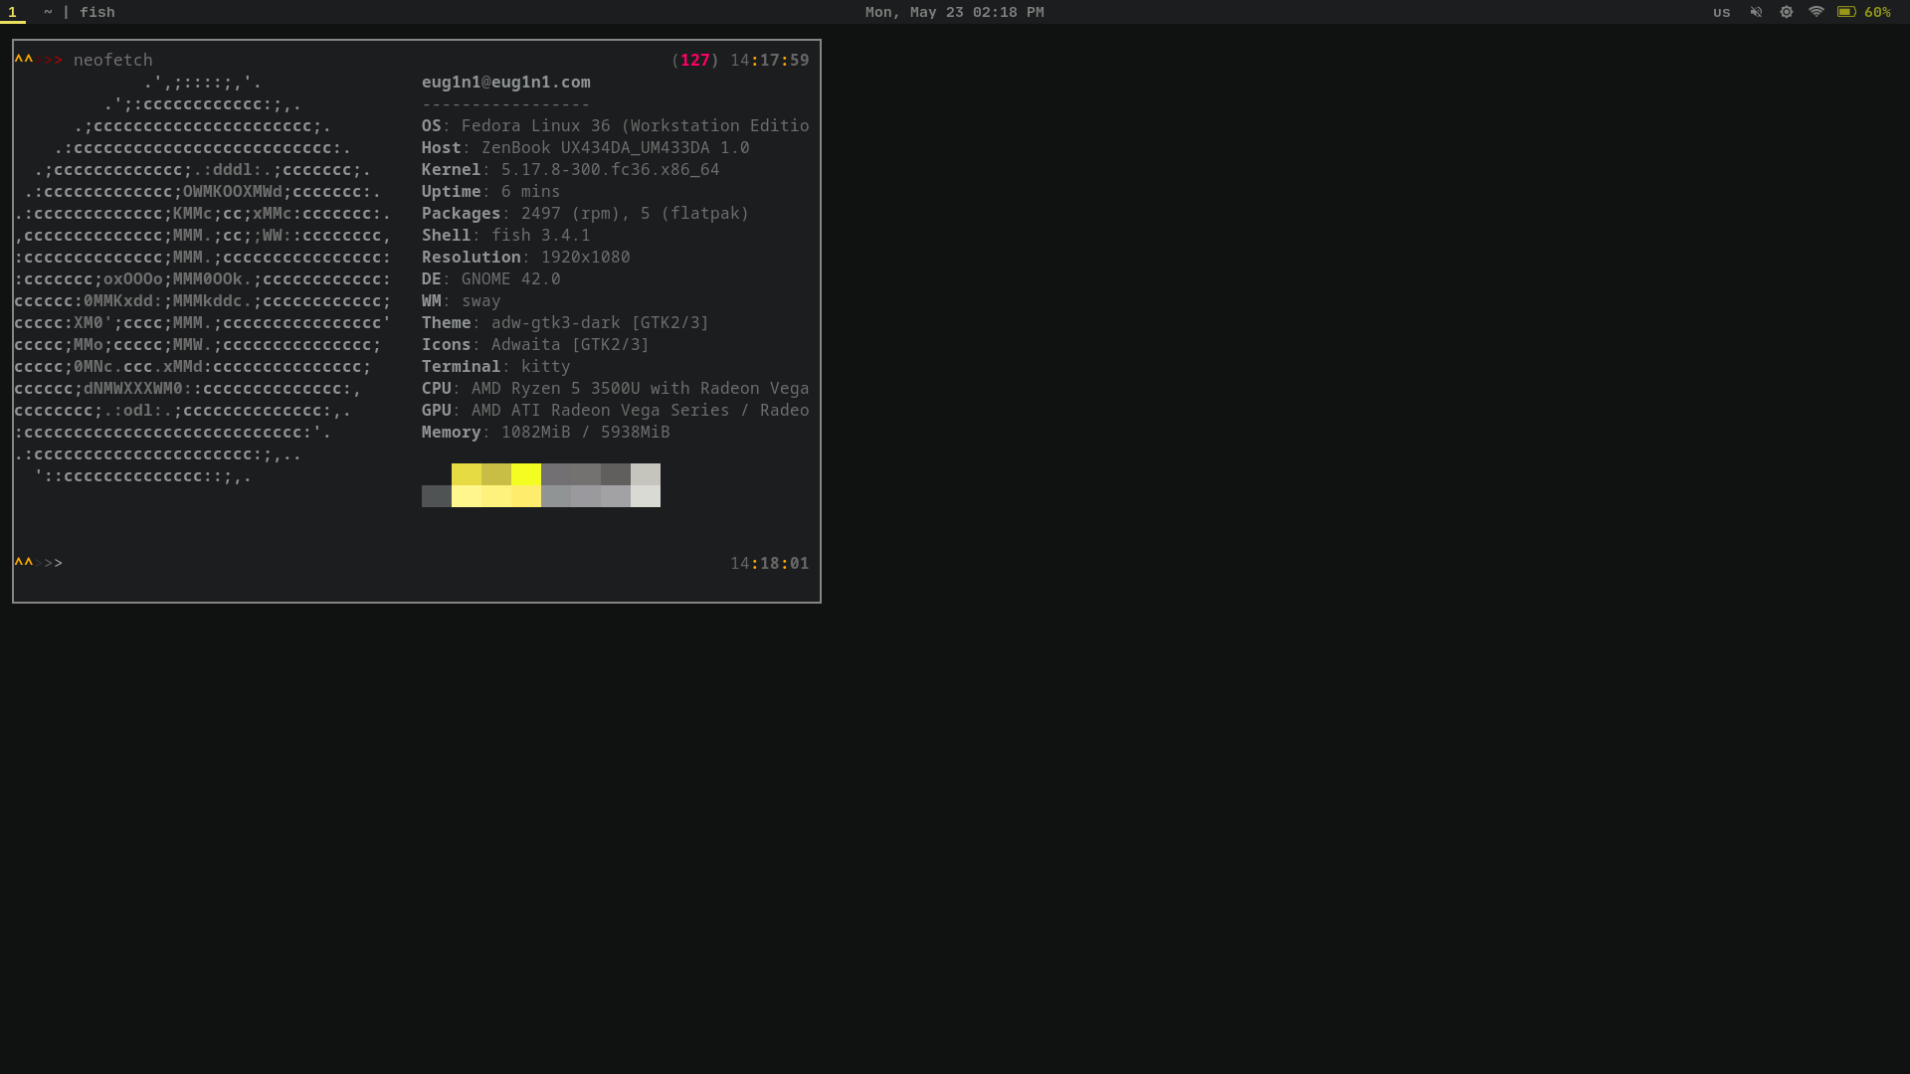Click the Kernel line 5.17.8-300.fc36

click(571, 169)
